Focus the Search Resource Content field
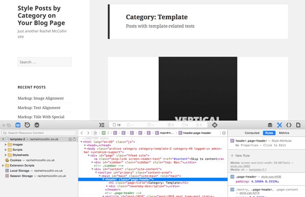The height and width of the screenshot is (197, 305). [x=39, y=133]
